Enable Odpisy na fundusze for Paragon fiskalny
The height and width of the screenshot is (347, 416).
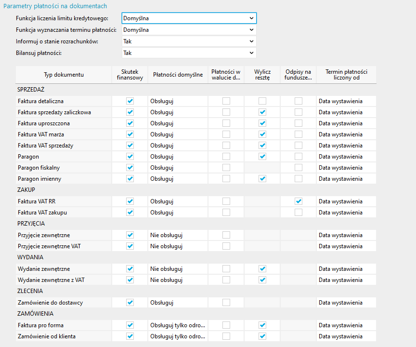point(299,168)
